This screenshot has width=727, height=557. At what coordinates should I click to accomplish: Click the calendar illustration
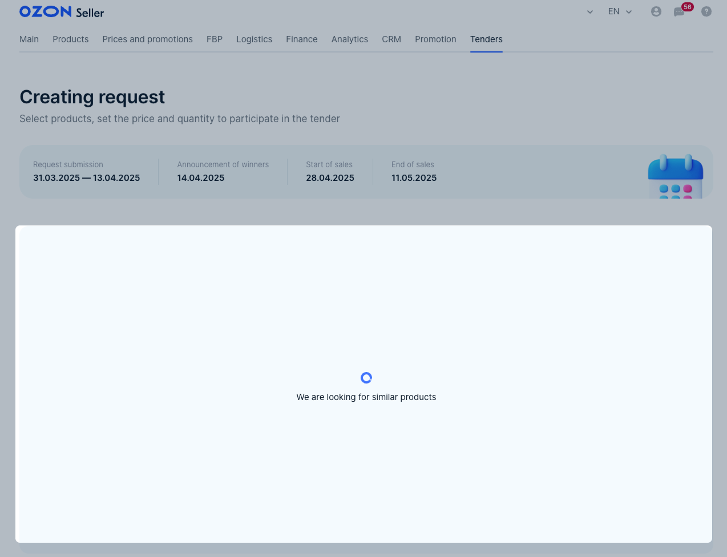coord(675,176)
